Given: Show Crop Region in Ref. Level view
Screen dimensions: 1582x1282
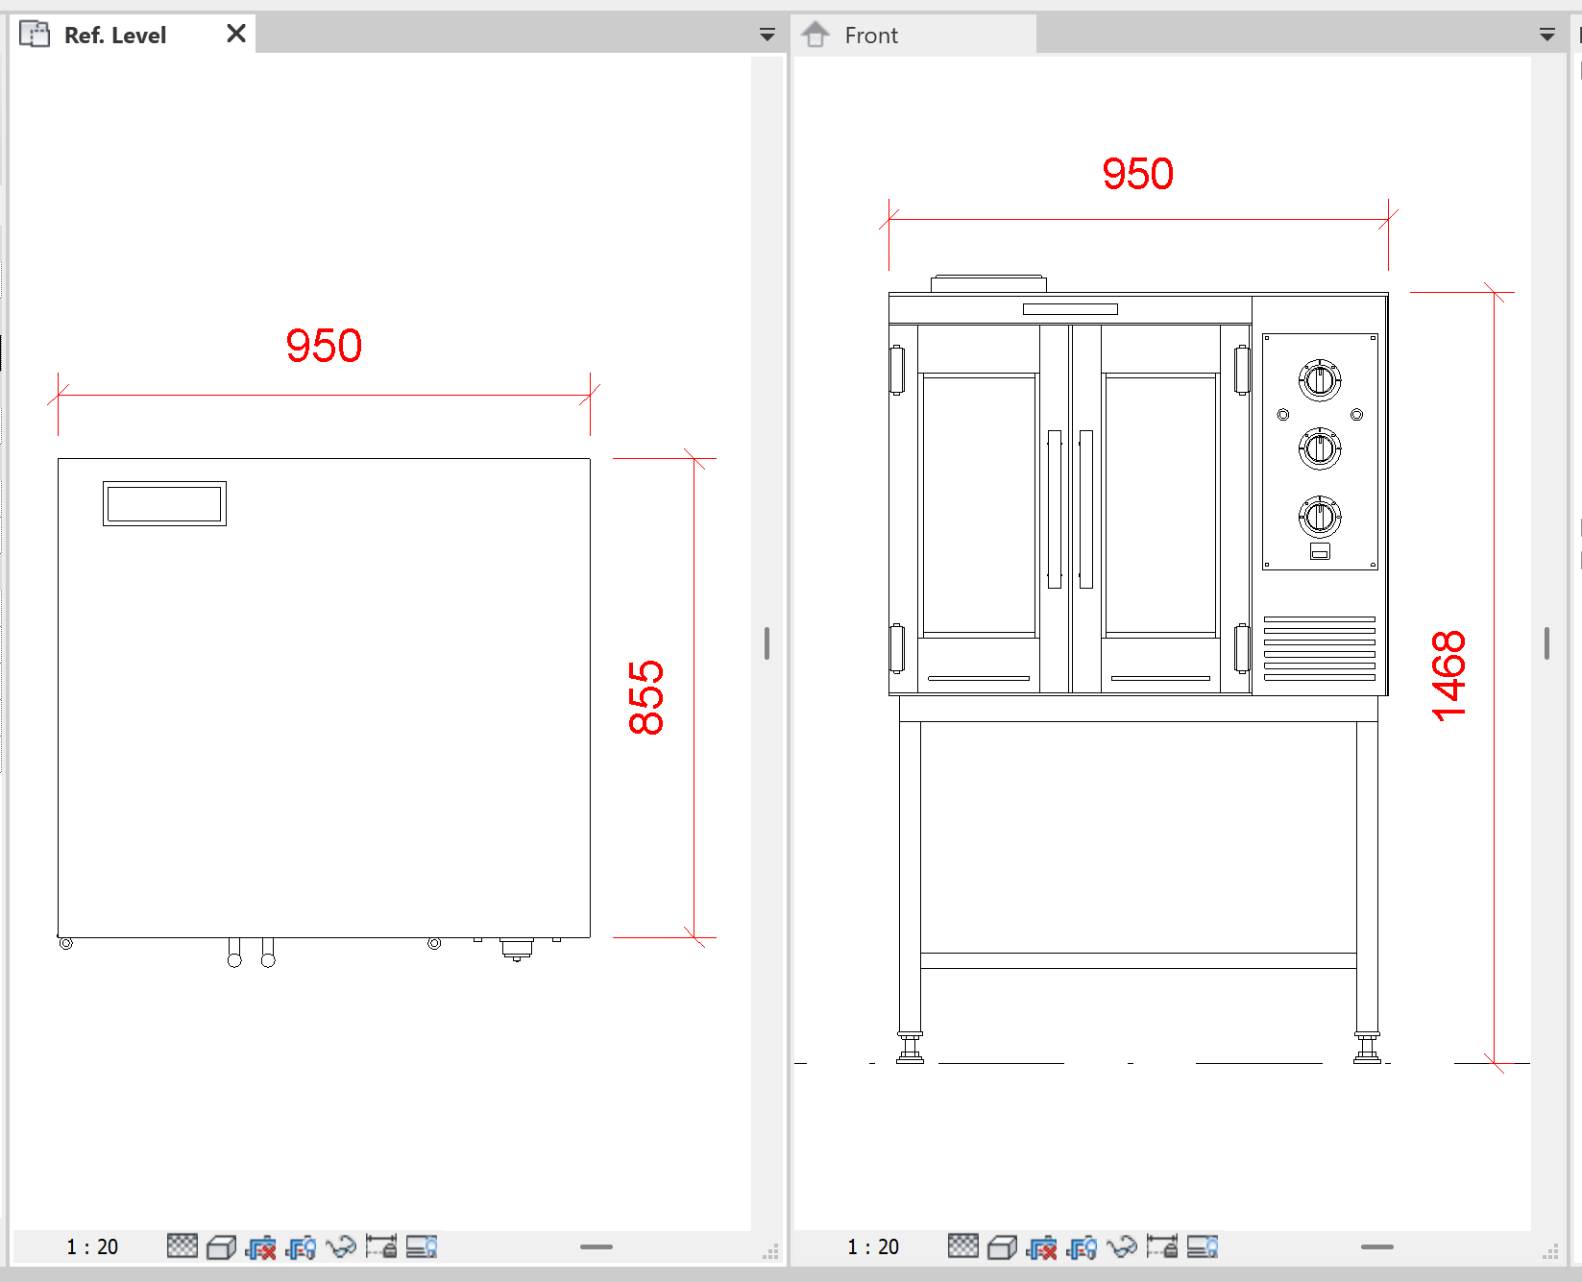Looking at the screenshot, I should [x=302, y=1246].
